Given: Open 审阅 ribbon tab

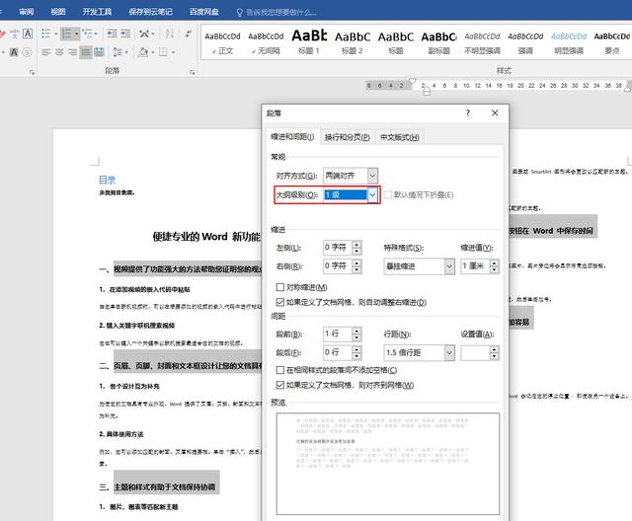Looking at the screenshot, I should [x=27, y=12].
